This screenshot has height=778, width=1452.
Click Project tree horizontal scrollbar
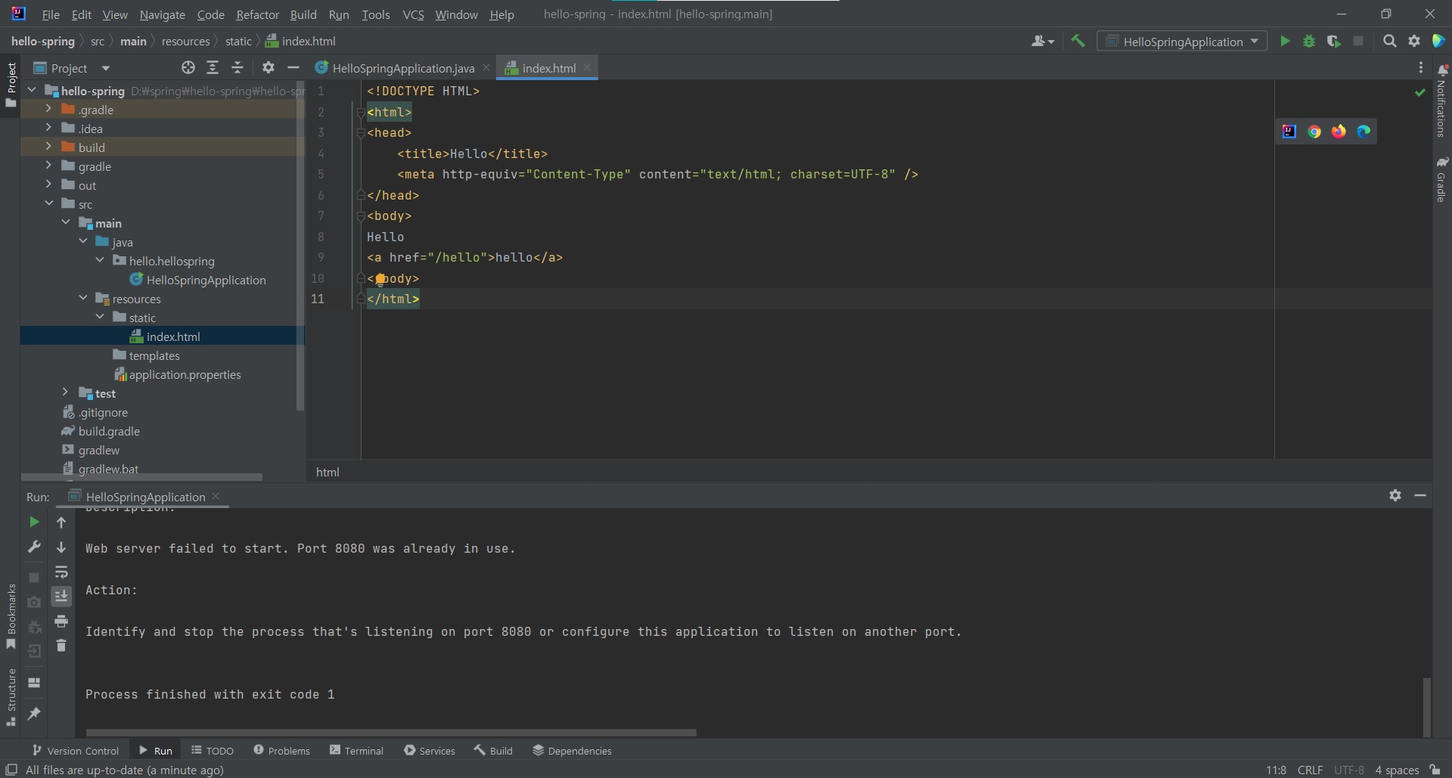[x=141, y=477]
